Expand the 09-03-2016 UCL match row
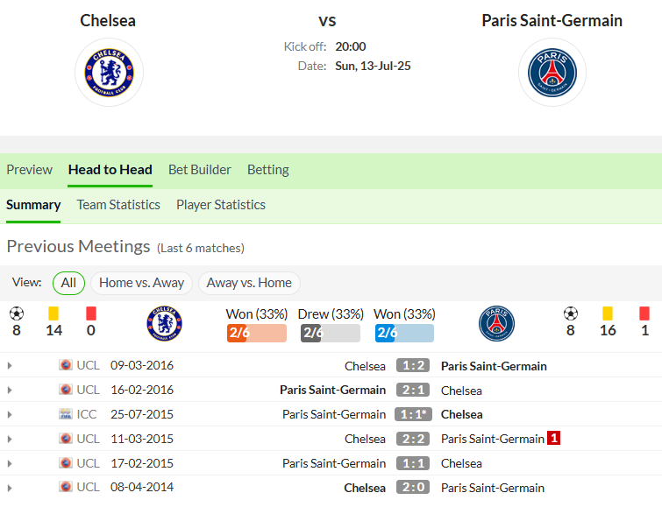This screenshot has width=662, height=514. 10,365
